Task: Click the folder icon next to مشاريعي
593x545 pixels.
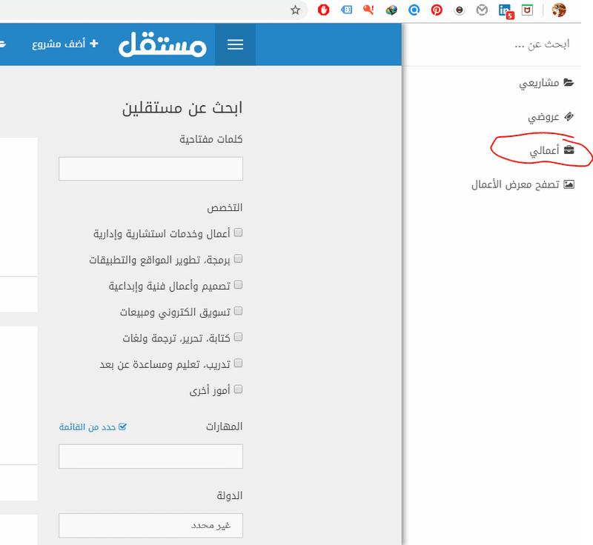Action: tap(568, 82)
